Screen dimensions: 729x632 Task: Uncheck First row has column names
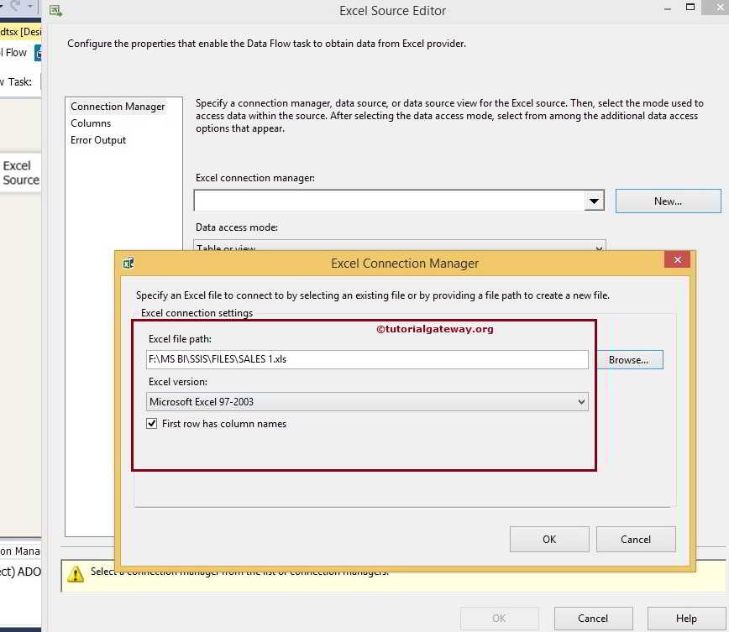click(x=152, y=424)
